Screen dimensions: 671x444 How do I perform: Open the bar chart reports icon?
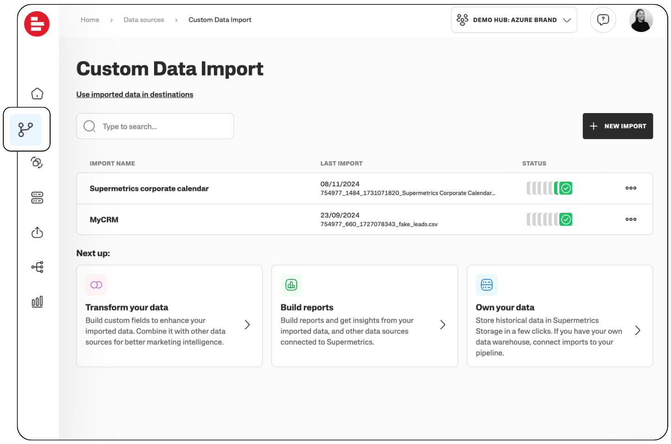(x=37, y=302)
